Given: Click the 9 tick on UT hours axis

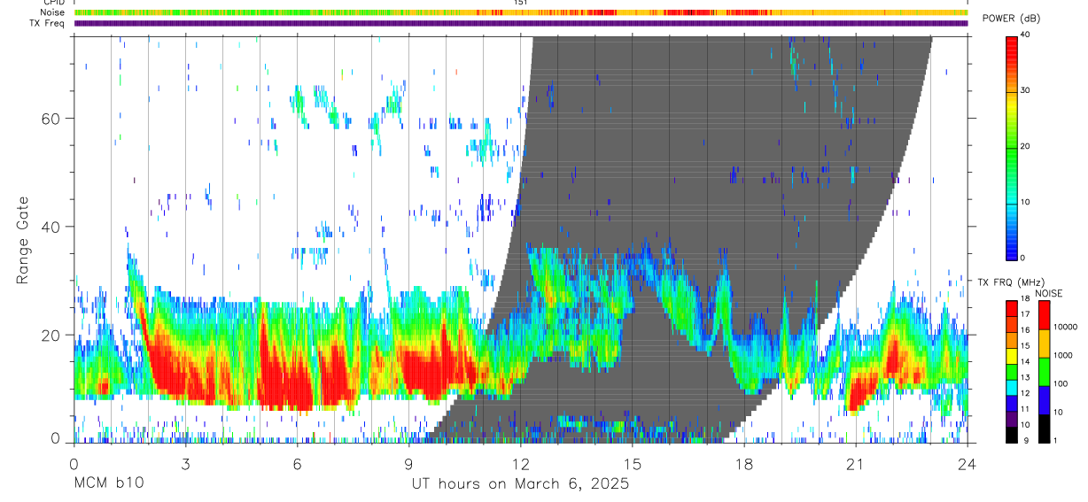Looking at the screenshot, I should [x=408, y=463].
